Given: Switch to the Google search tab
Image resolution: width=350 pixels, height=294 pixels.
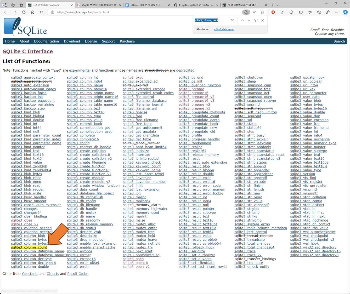Looking at the screenshot, I should (x=99, y=5).
